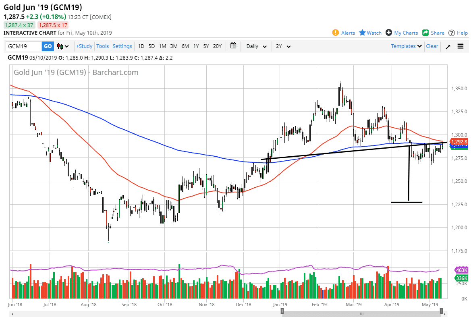The height and width of the screenshot is (317, 471).
Task: Open the Templates dropdown
Action: click(406, 46)
